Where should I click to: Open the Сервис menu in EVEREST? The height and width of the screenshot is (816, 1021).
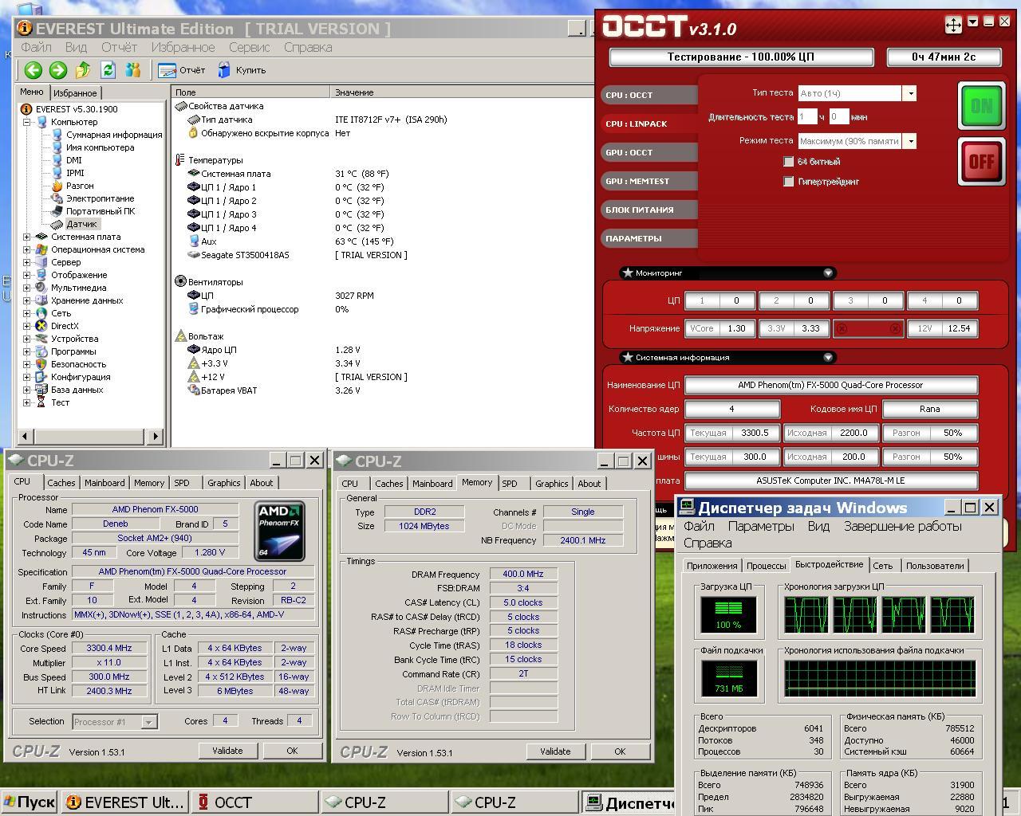click(x=249, y=47)
